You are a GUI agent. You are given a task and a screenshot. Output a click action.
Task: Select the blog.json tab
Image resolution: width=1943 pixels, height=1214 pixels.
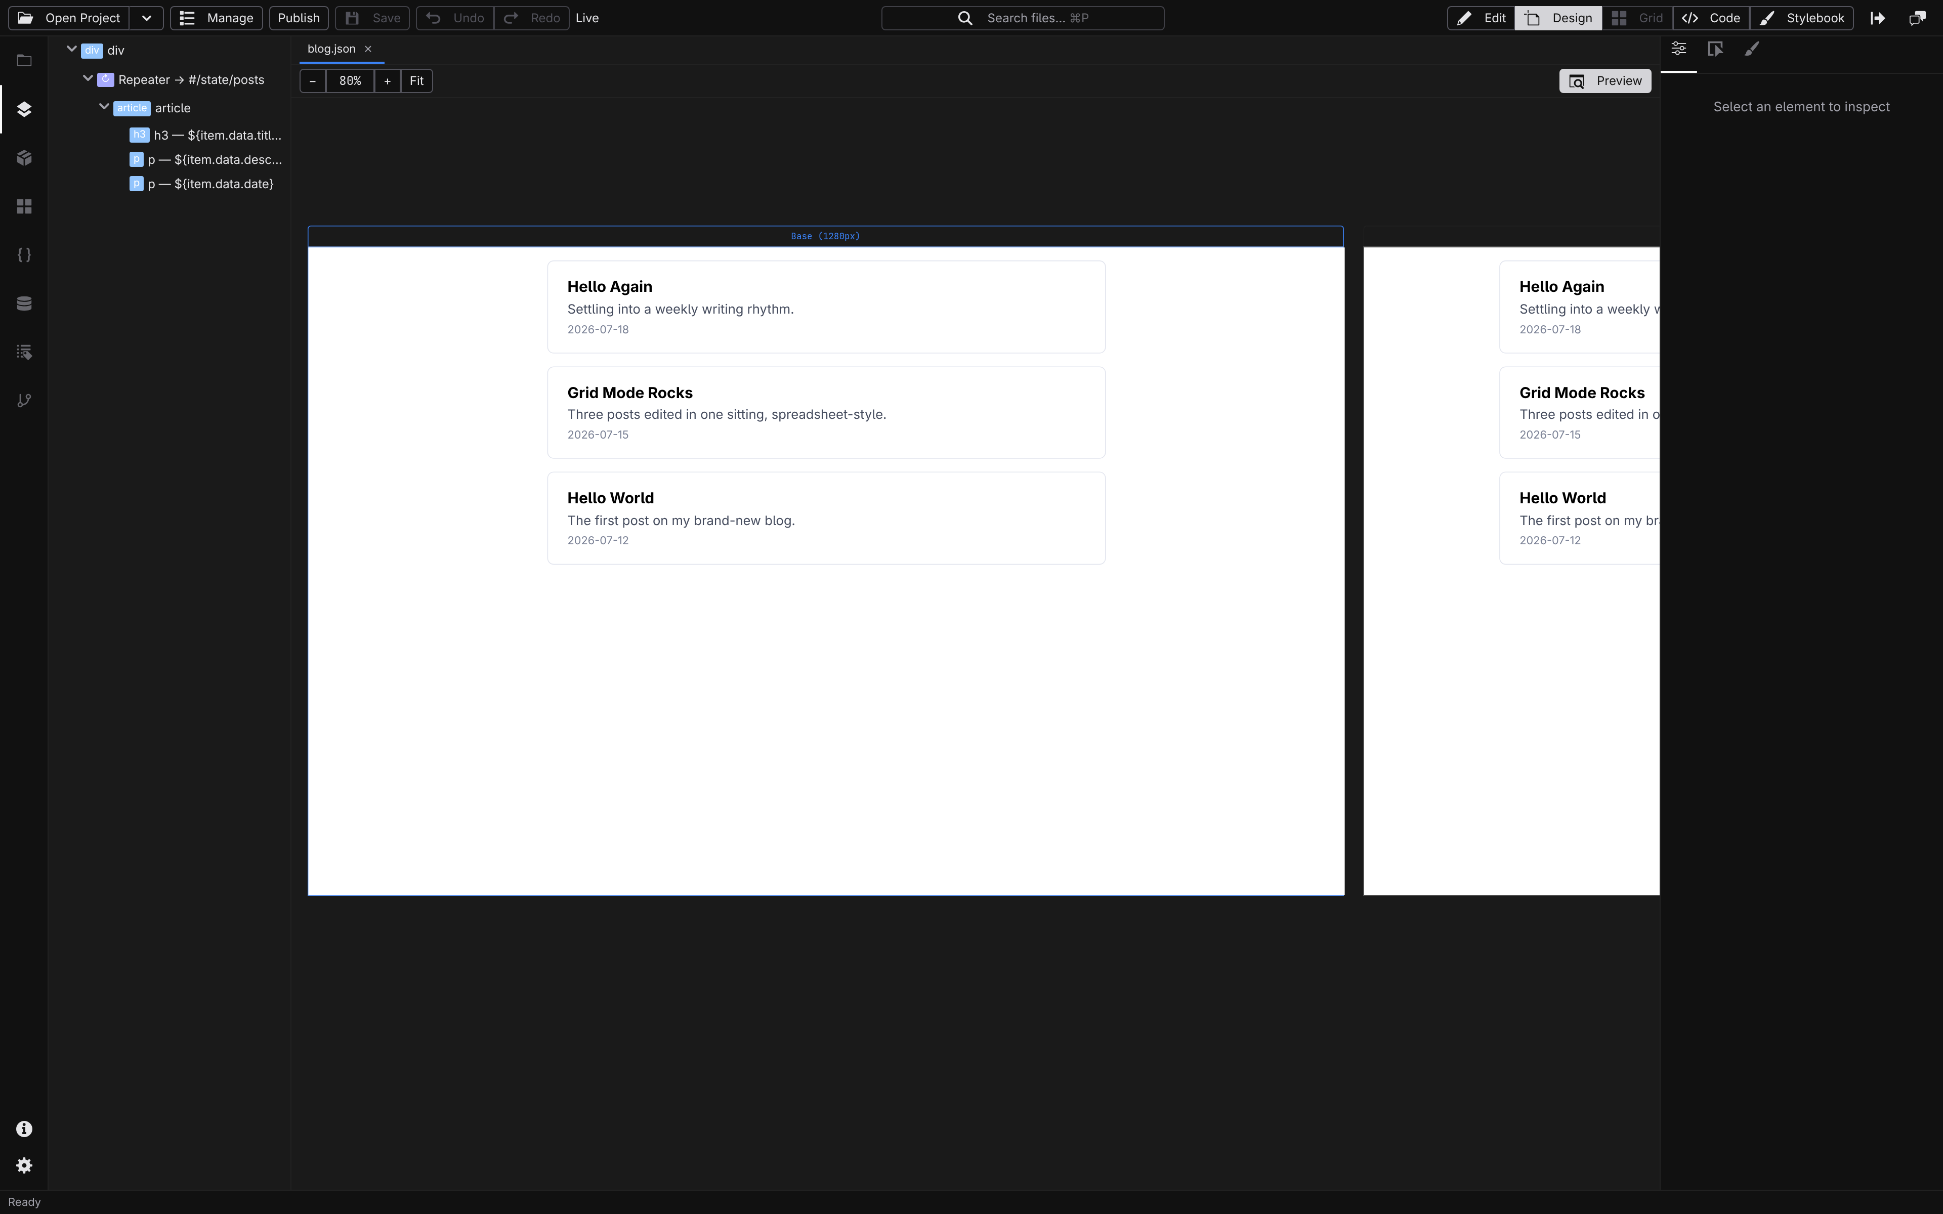331,49
